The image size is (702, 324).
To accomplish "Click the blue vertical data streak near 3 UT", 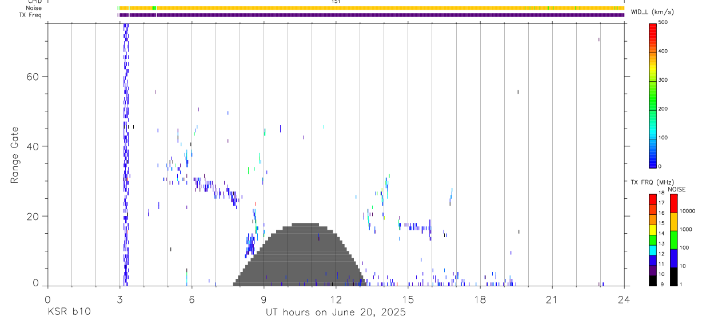I will [x=125, y=154].
